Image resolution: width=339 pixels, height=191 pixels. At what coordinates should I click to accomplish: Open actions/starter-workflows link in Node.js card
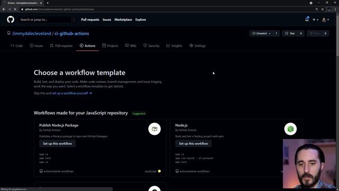coord(194,171)
